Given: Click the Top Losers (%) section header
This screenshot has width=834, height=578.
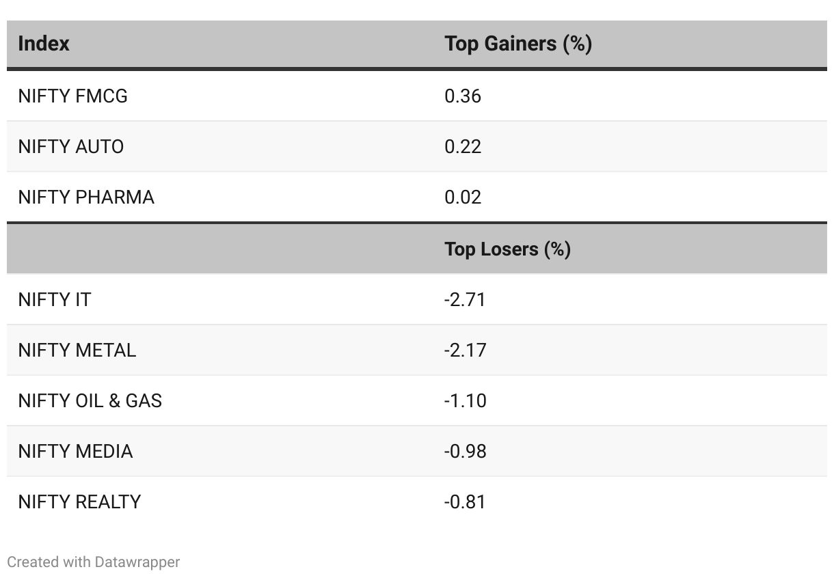Looking at the screenshot, I should coord(507,249).
